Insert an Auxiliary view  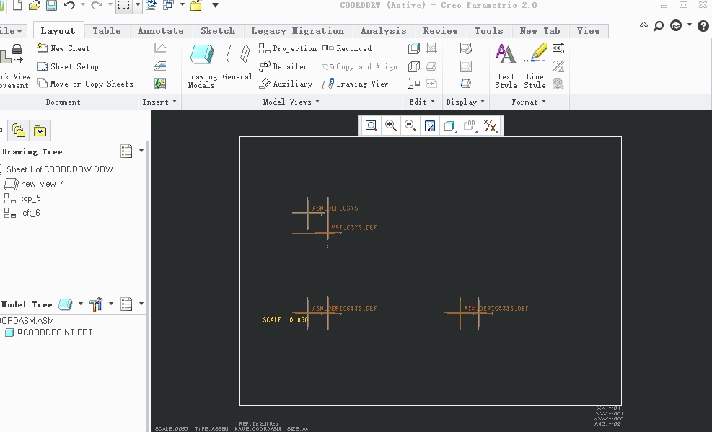point(286,84)
